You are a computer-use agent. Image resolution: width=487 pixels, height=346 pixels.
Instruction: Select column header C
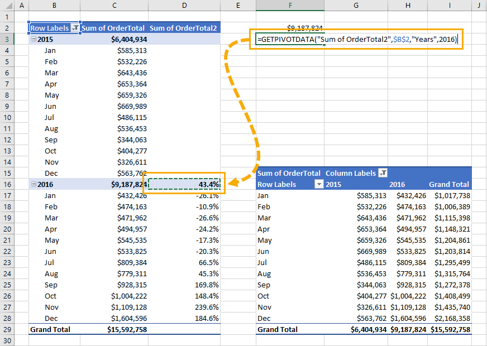[114, 5]
